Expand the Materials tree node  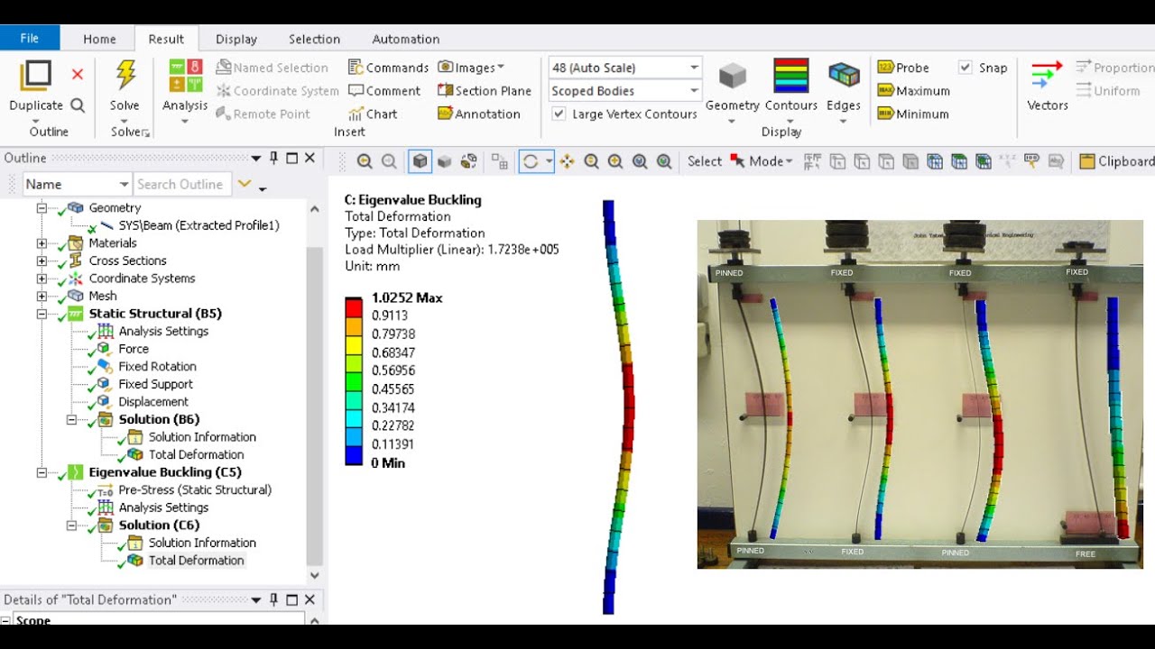[42, 243]
